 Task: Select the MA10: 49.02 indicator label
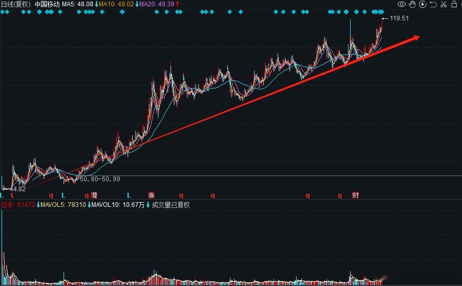[x=117, y=4]
